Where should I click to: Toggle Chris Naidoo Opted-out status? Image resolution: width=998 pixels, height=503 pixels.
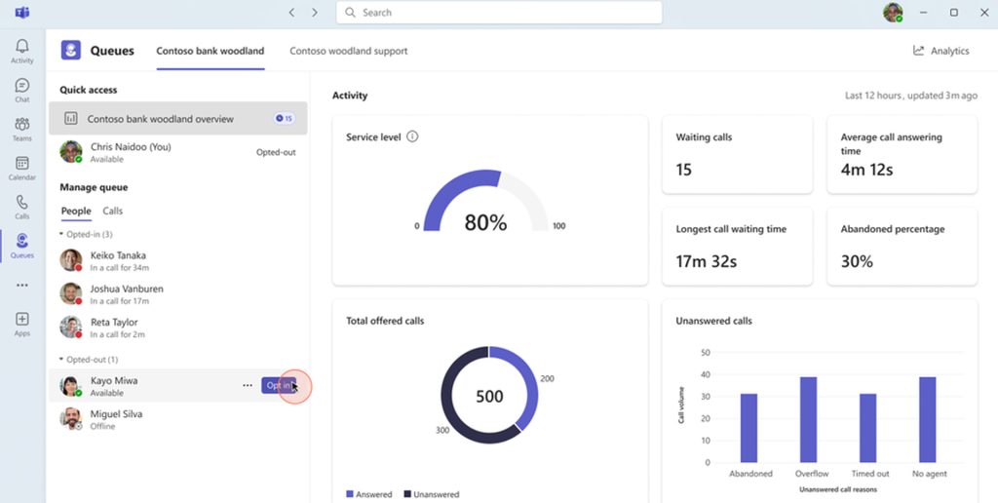[x=276, y=152]
